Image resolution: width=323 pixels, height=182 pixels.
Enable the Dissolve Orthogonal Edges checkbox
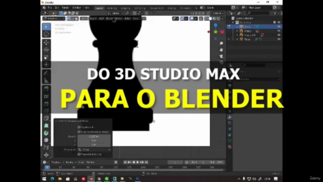coord(79,131)
